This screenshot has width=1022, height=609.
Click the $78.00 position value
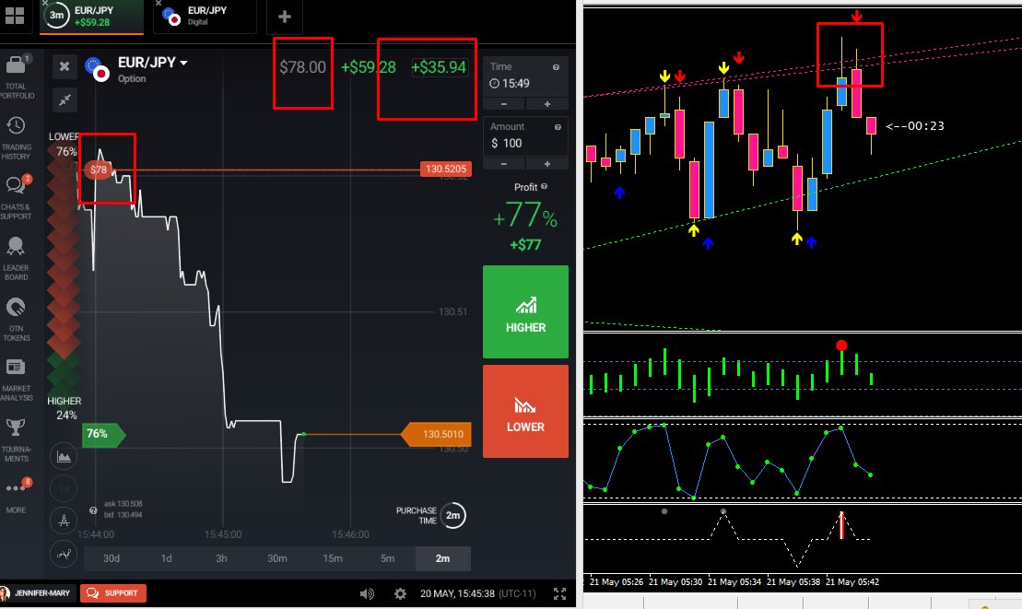tap(302, 67)
